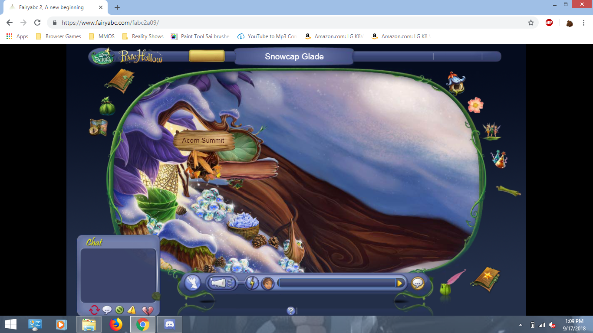Click the fairies-on-leaf friends icon
Screen dimensions: 593x333
click(x=493, y=131)
